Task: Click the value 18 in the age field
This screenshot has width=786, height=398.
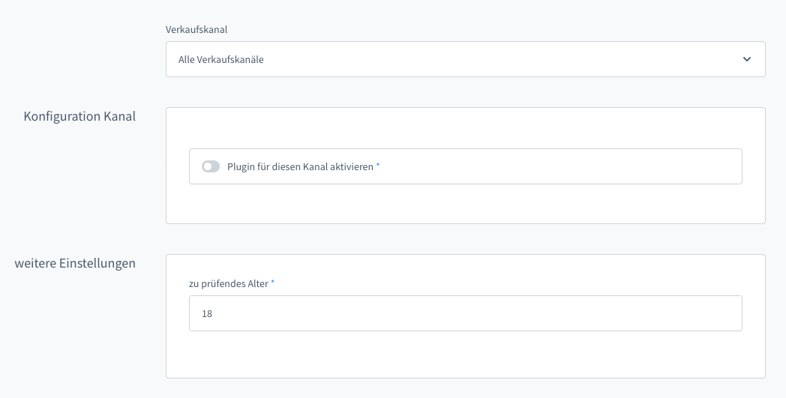Action: pyautogui.click(x=207, y=314)
